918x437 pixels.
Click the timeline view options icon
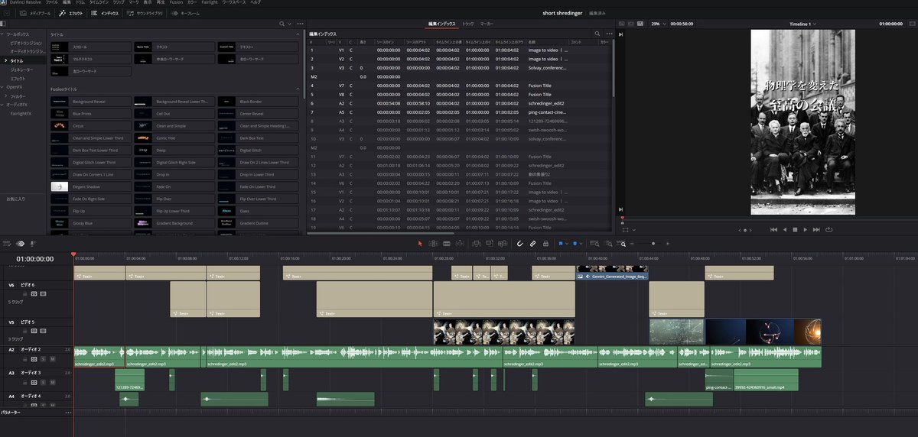[x=7, y=243]
